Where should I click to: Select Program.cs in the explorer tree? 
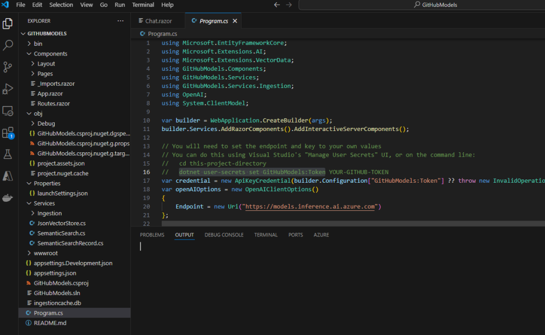pyautogui.click(x=75, y=313)
